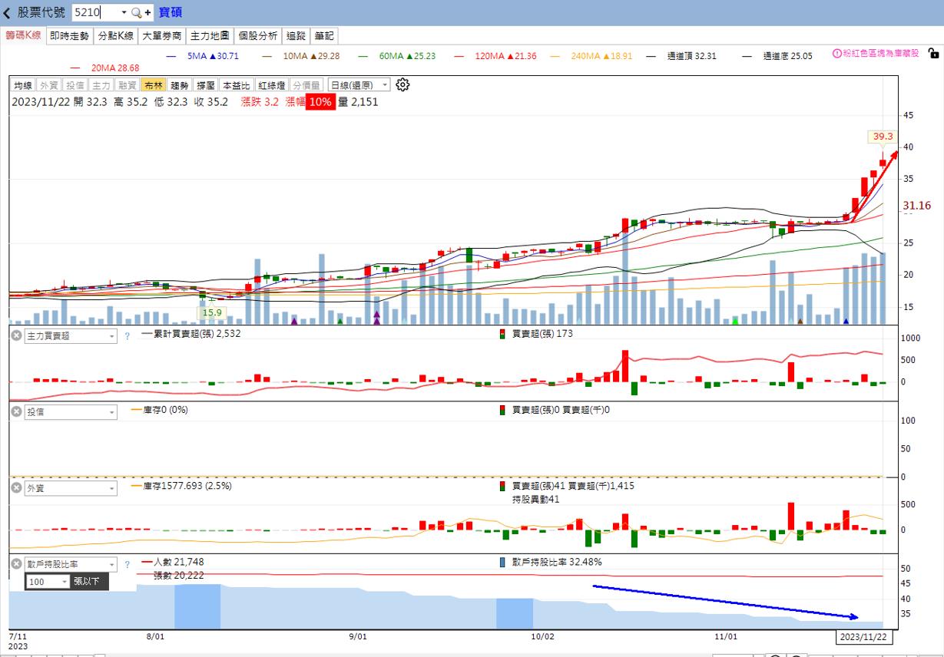
Task: Click the 本益比 P/E ratio button
Action: (237, 85)
